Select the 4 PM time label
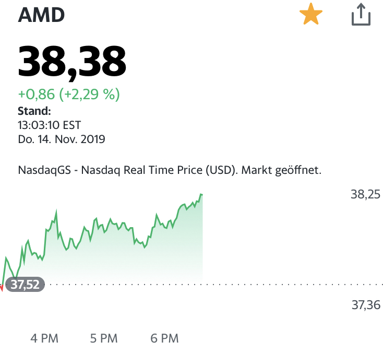 coord(44,338)
